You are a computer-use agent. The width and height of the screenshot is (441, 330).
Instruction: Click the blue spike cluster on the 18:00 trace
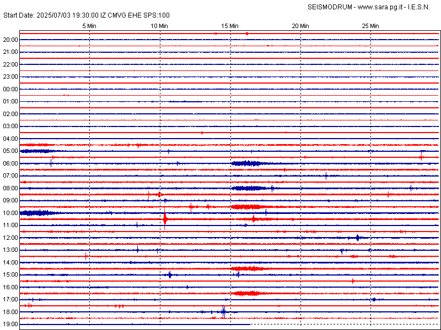(x=223, y=311)
